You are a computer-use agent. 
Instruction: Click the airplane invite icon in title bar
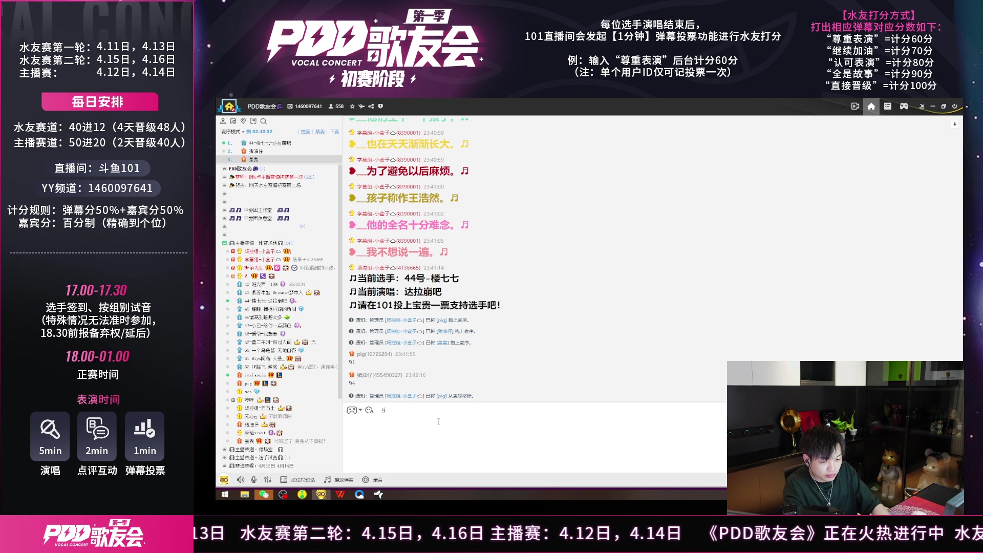[x=361, y=107]
